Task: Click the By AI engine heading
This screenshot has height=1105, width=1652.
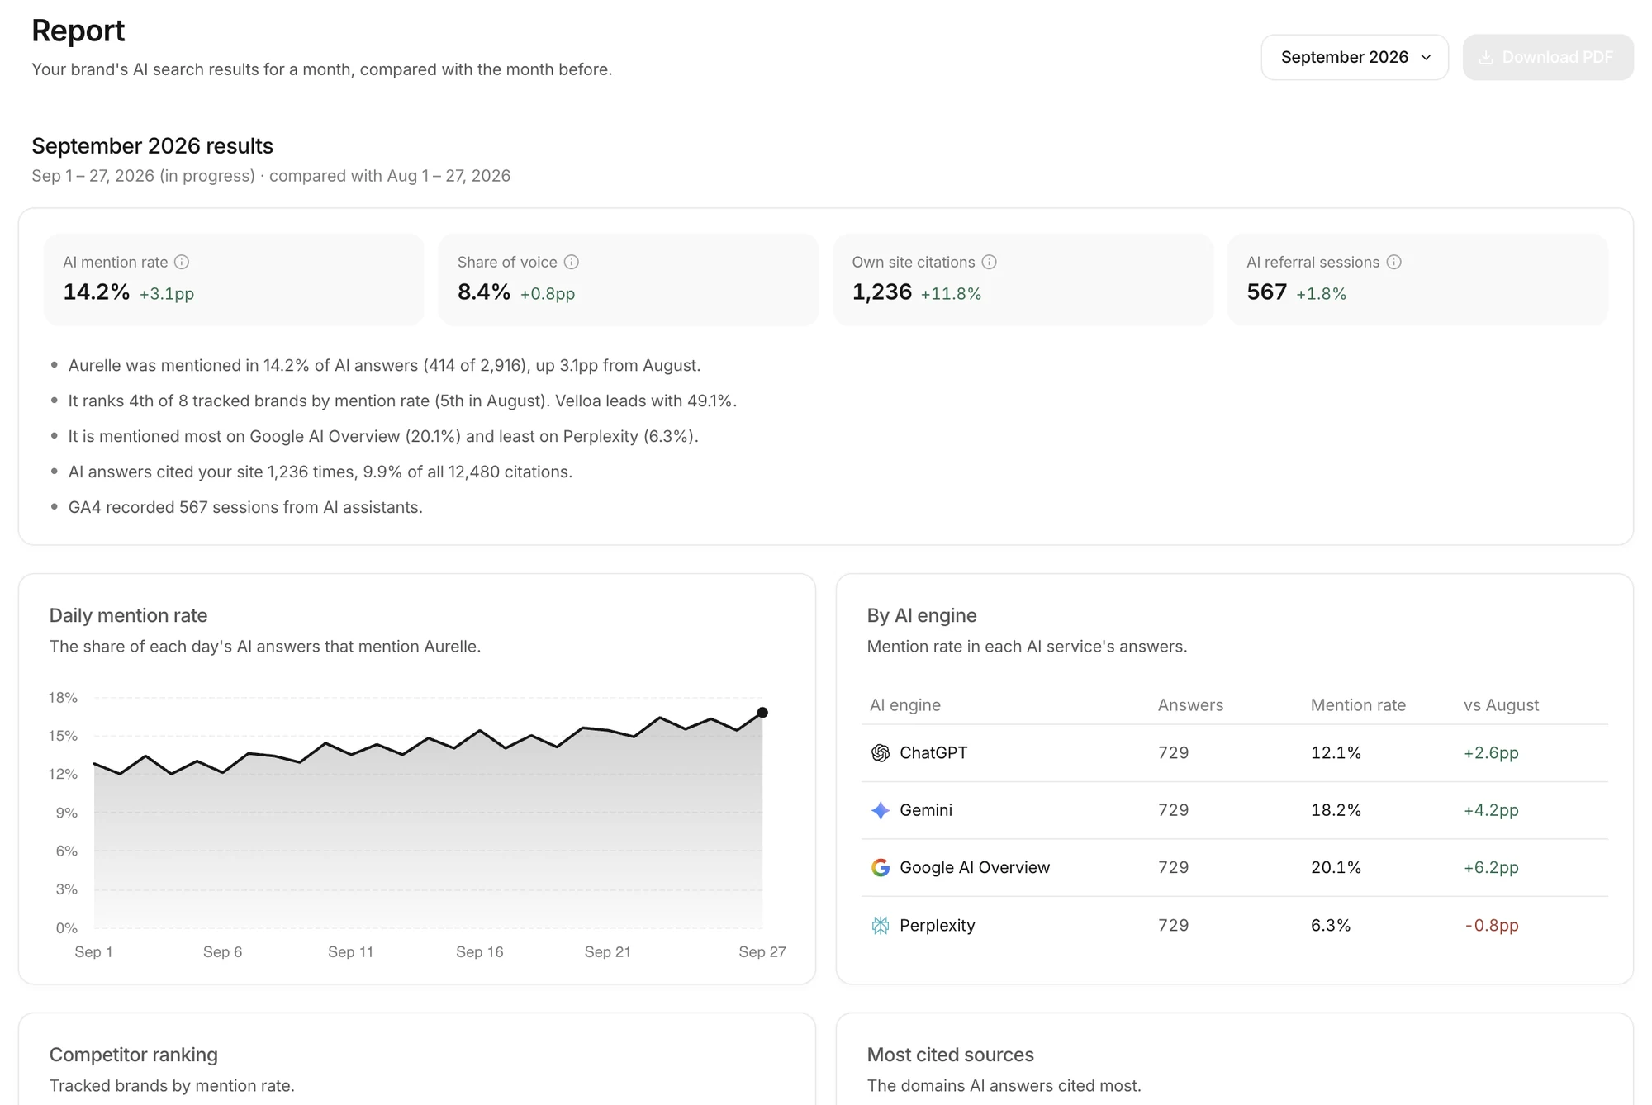Action: (922, 615)
